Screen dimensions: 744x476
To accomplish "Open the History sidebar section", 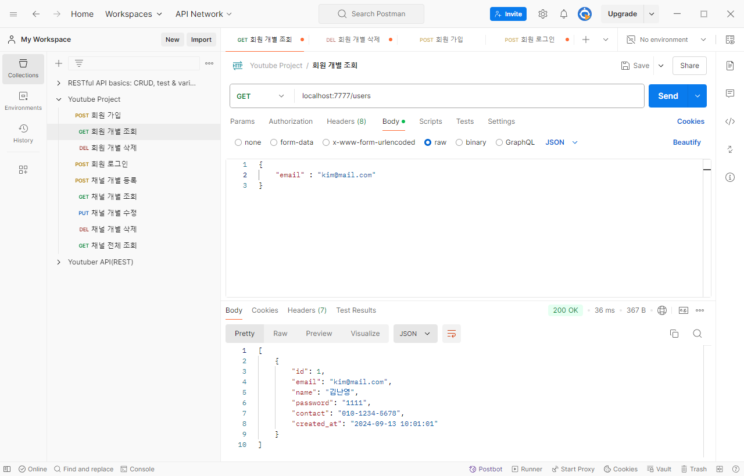I will click(x=23, y=134).
